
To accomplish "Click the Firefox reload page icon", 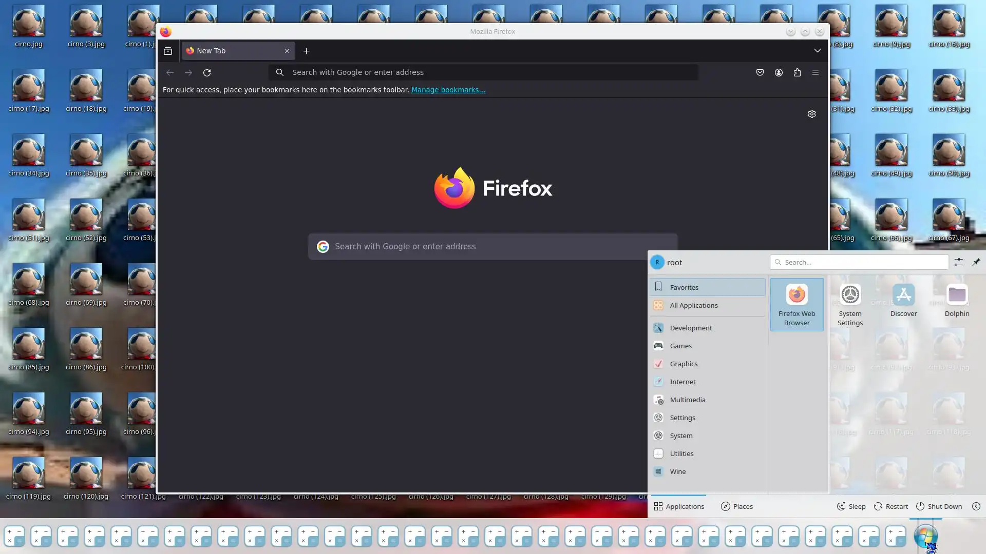I will click(x=207, y=72).
